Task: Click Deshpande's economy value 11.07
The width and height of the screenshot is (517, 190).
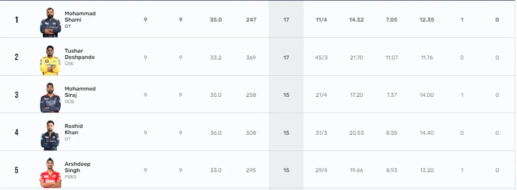Action: click(392, 57)
